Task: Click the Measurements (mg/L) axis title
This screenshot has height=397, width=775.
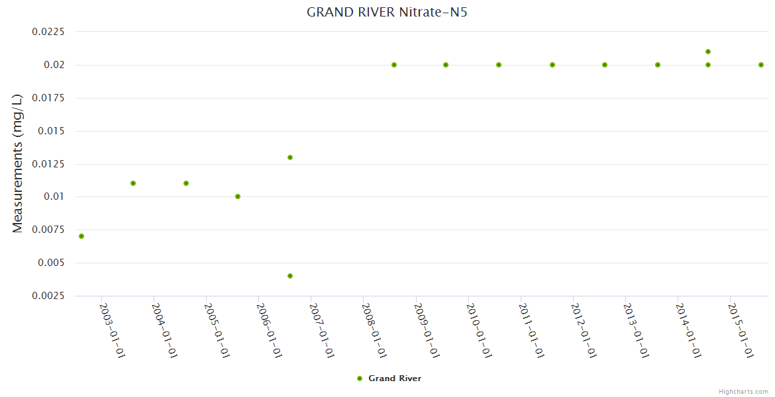Action: tap(18, 163)
